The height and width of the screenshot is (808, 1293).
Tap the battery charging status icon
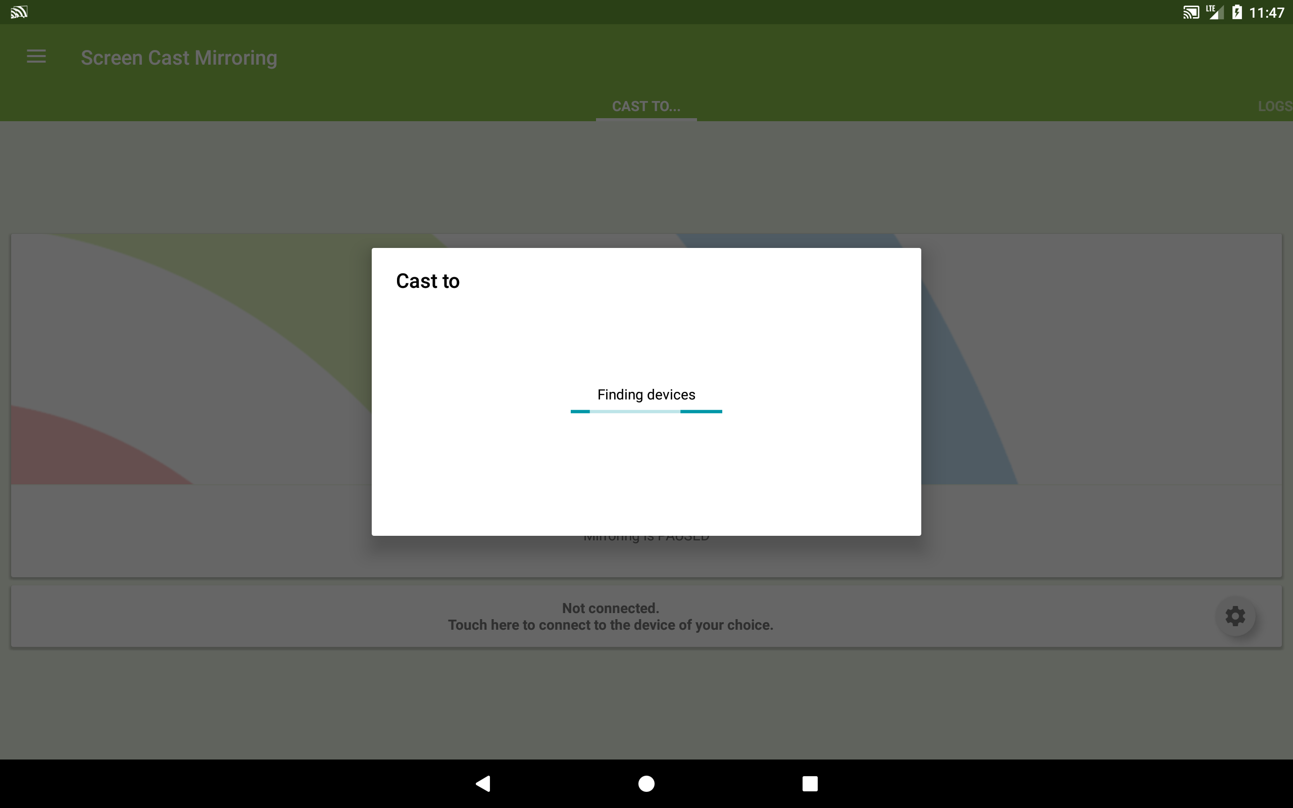(x=1236, y=12)
